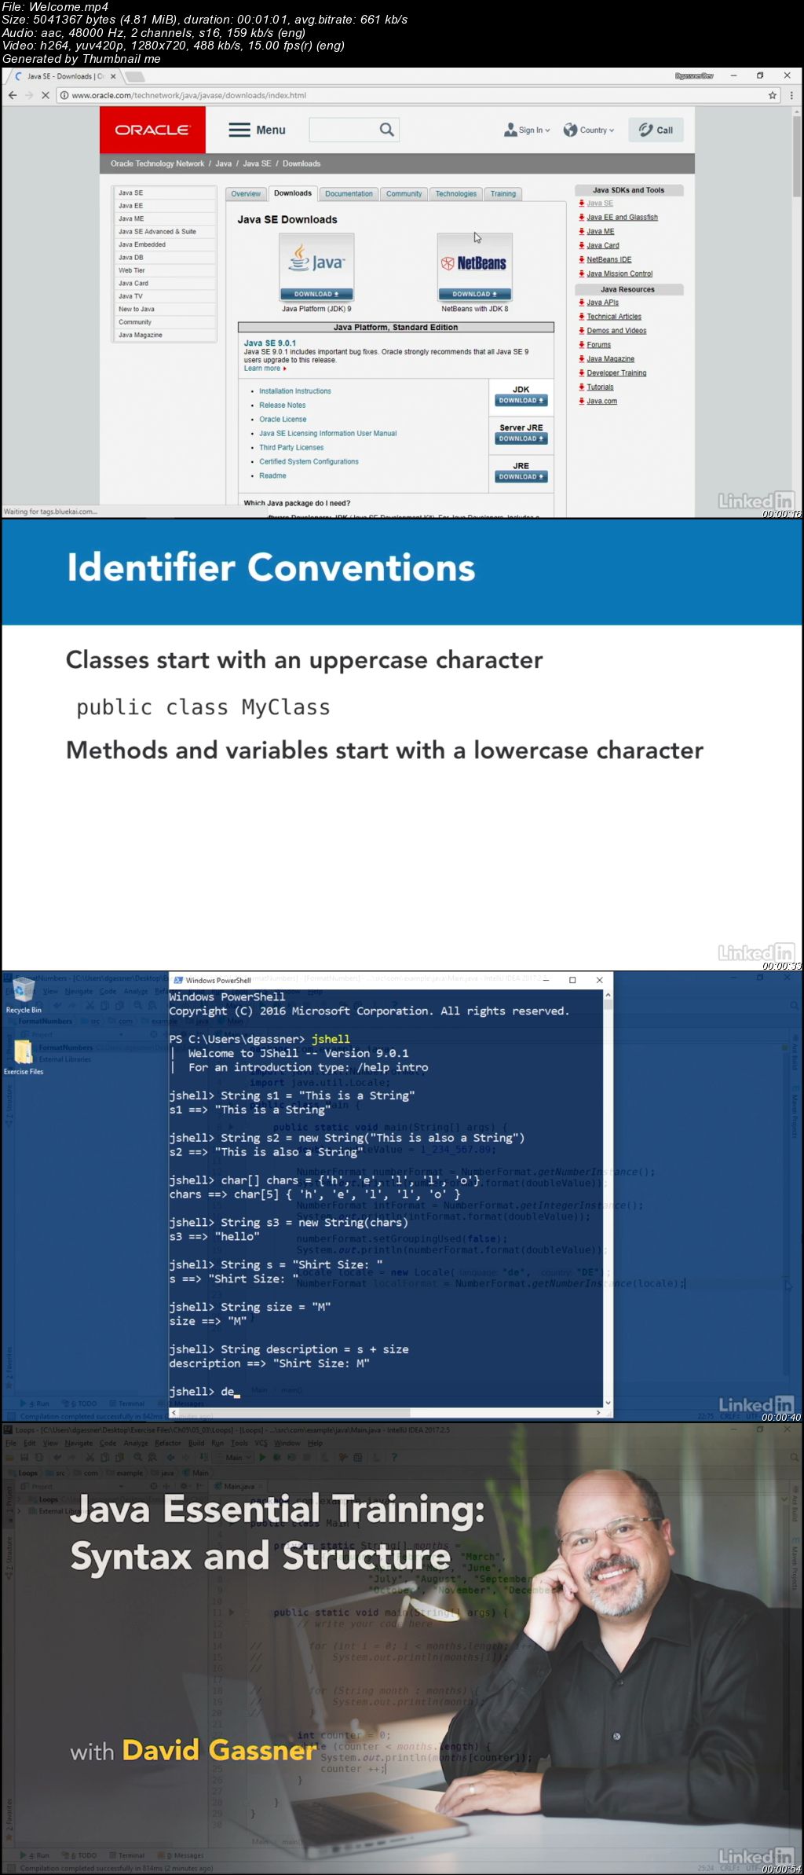Open a new browser tab
This screenshot has height=1875, width=804.
(x=135, y=76)
